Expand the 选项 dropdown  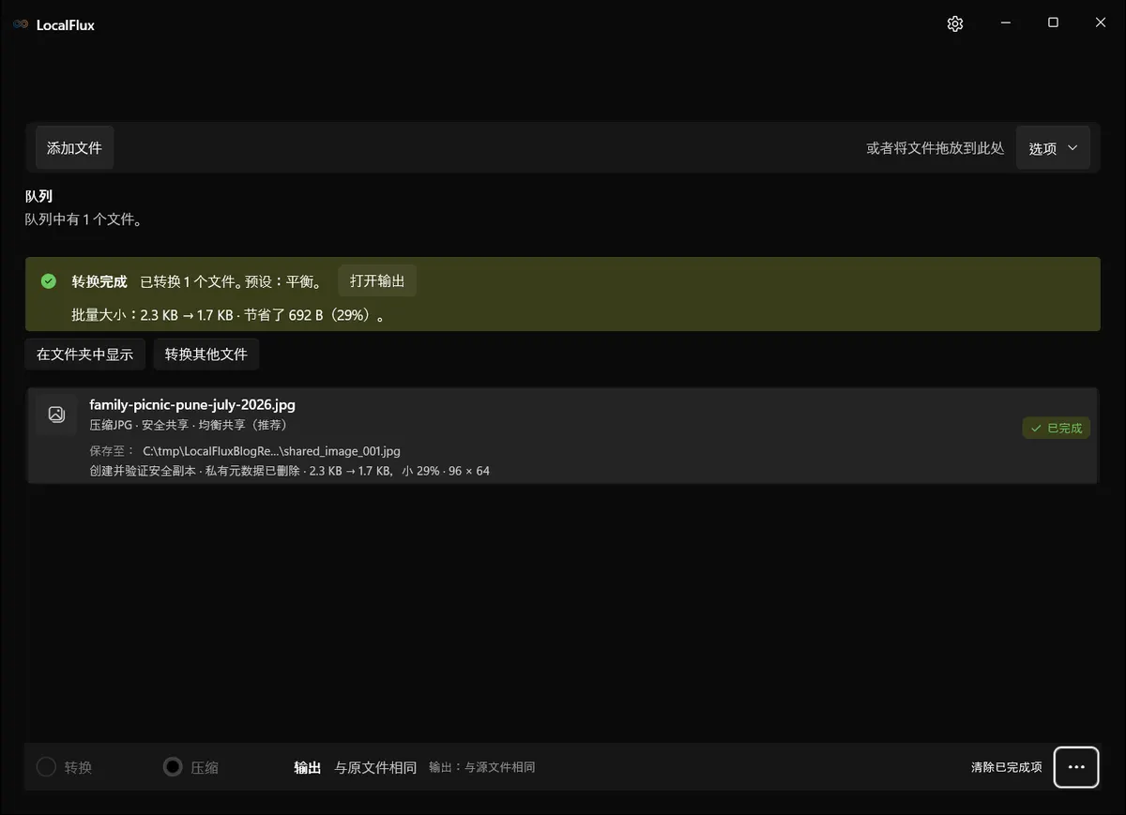[1053, 148]
